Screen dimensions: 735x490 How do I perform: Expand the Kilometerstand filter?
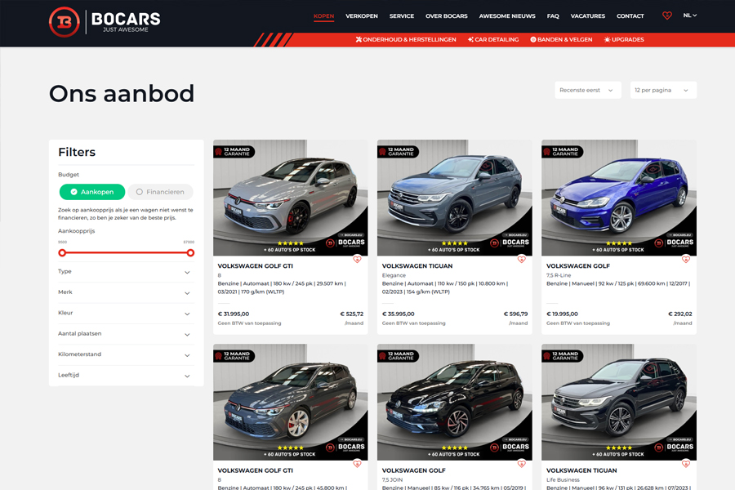pyautogui.click(x=126, y=354)
